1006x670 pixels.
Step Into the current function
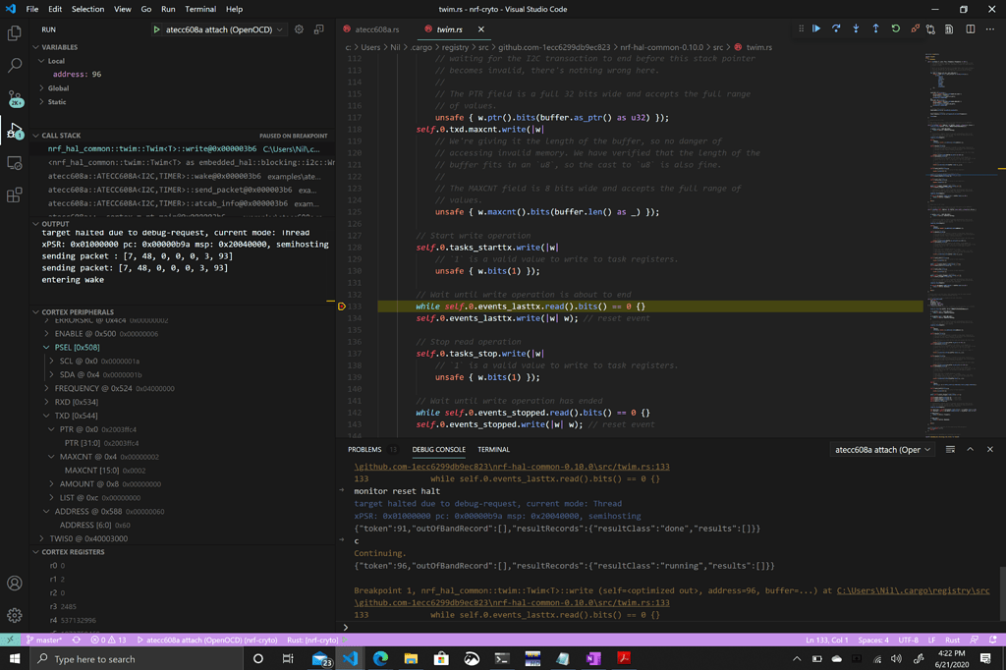pyautogui.click(x=855, y=29)
